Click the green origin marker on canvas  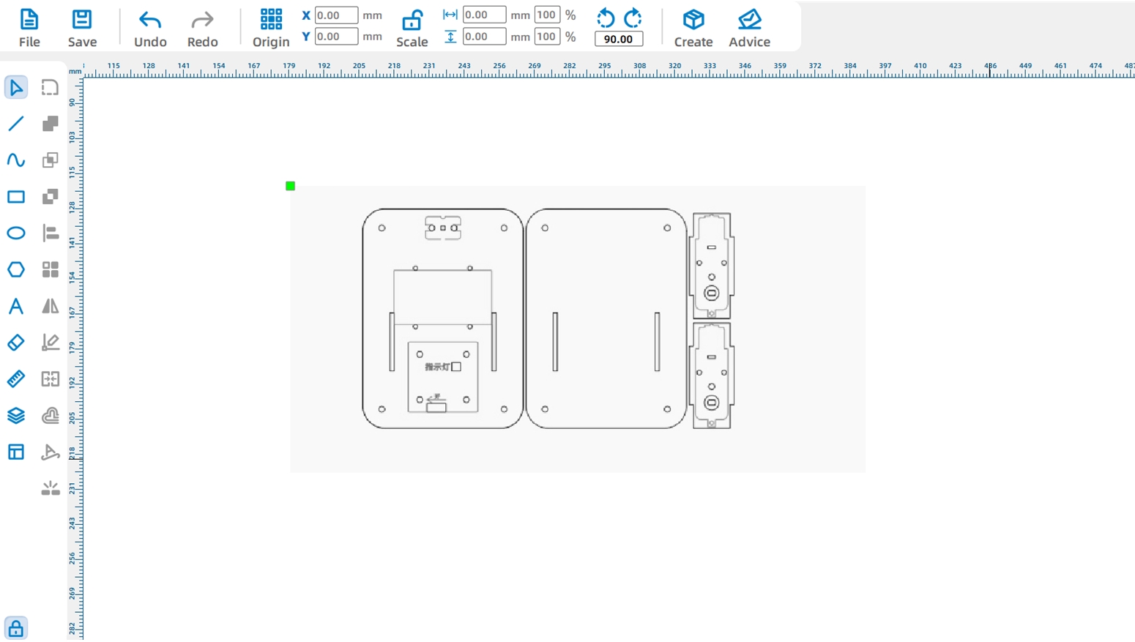291,186
